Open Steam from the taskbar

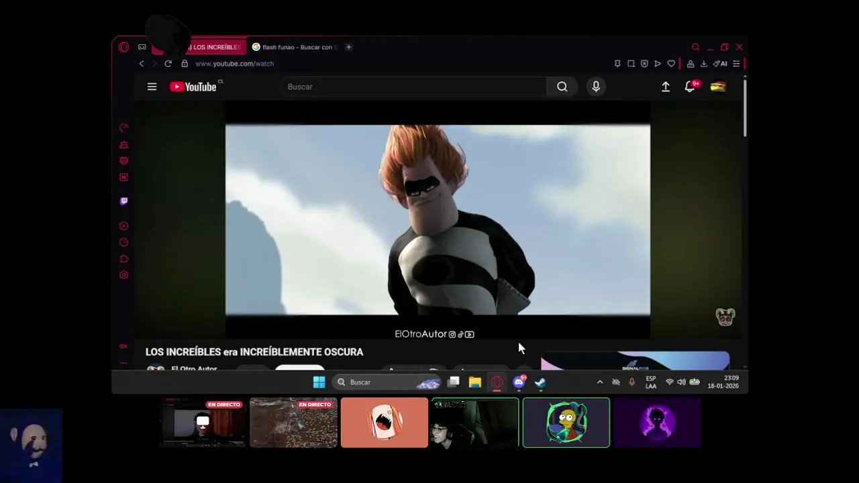pyautogui.click(x=540, y=382)
